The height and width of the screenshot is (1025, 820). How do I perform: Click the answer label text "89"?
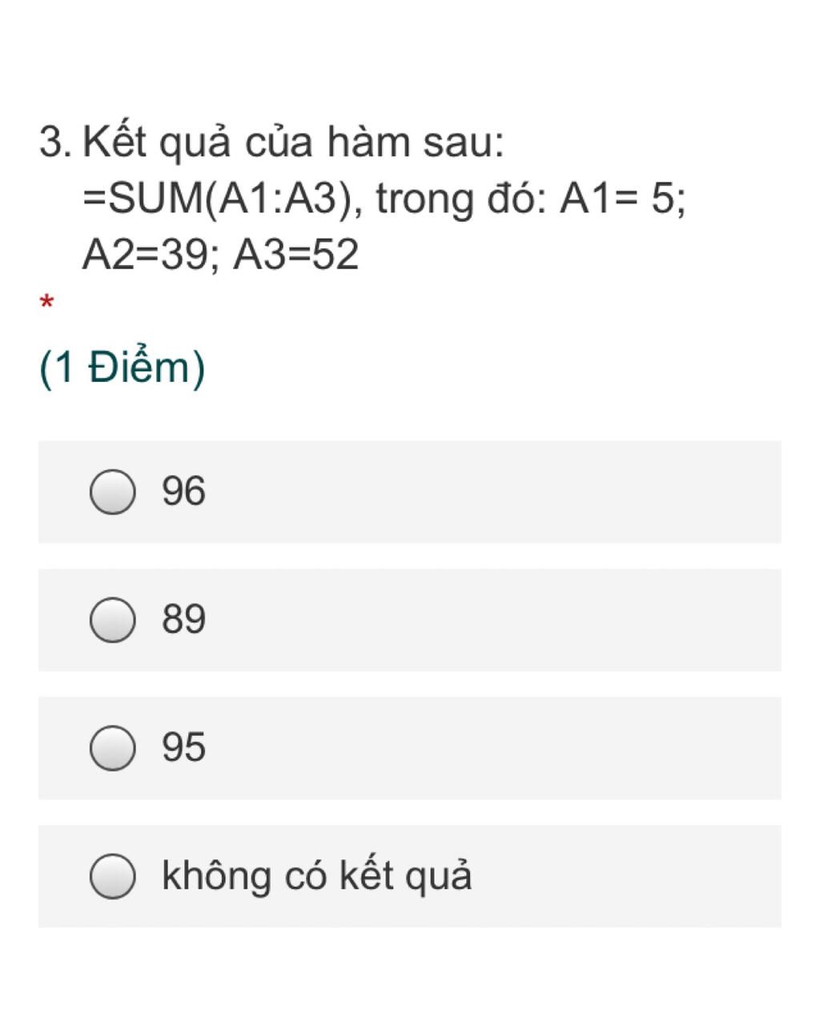(183, 619)
